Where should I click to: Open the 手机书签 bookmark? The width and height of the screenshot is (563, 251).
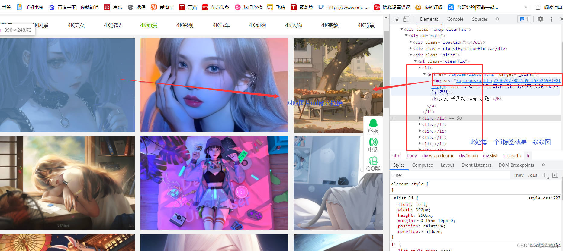click(30, 7)
